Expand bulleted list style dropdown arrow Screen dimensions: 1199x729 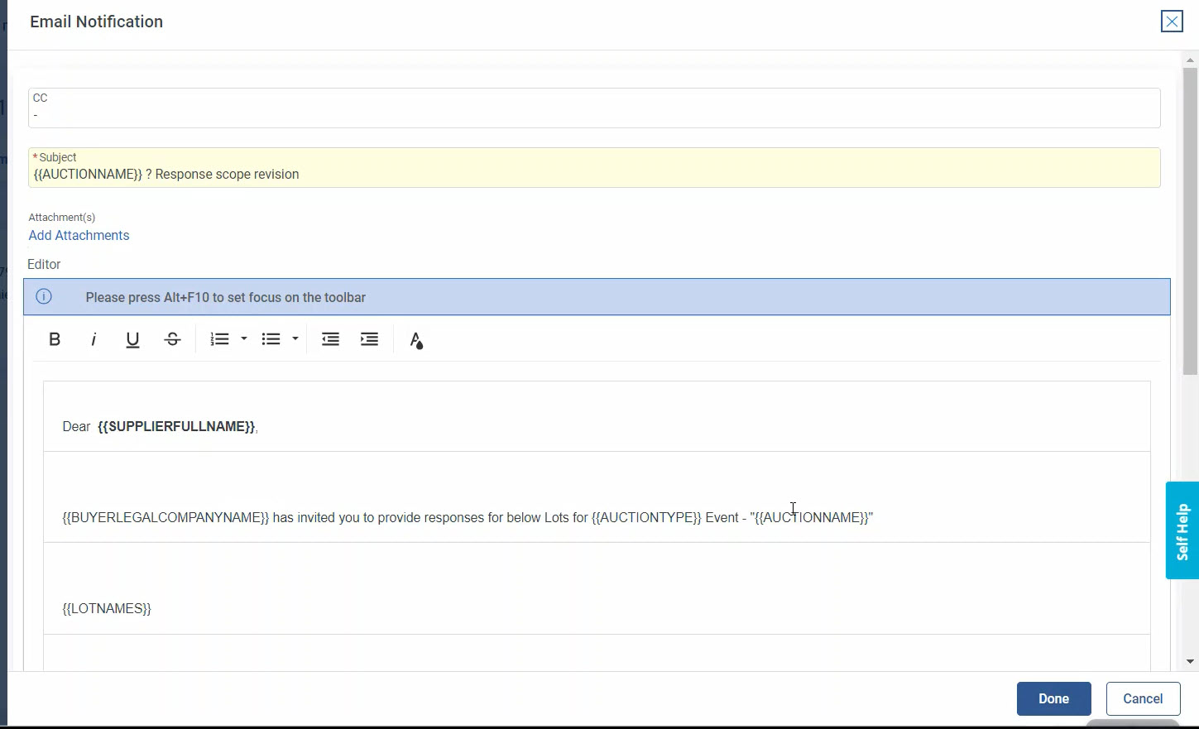[x=295, y=339]
